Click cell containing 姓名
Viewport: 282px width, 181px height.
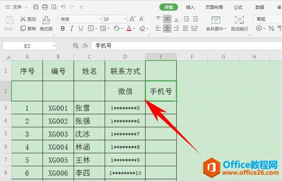[x=89, y=71]
